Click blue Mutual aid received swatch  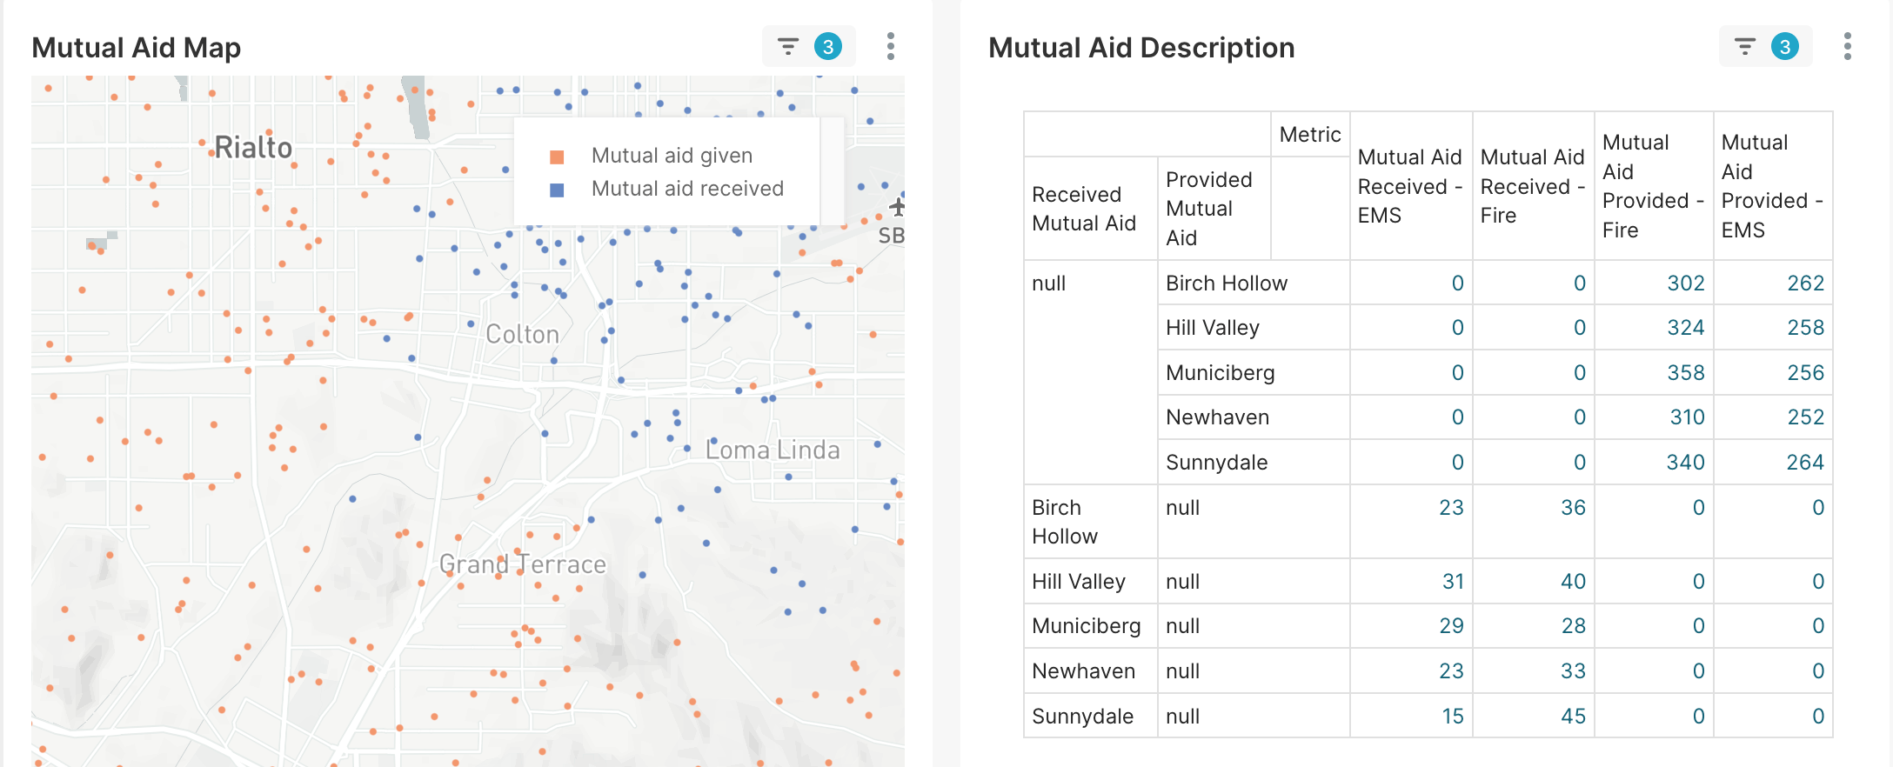pos(557,190)
